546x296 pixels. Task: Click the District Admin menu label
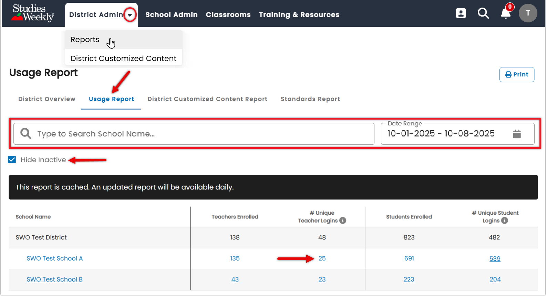(96, 15)
